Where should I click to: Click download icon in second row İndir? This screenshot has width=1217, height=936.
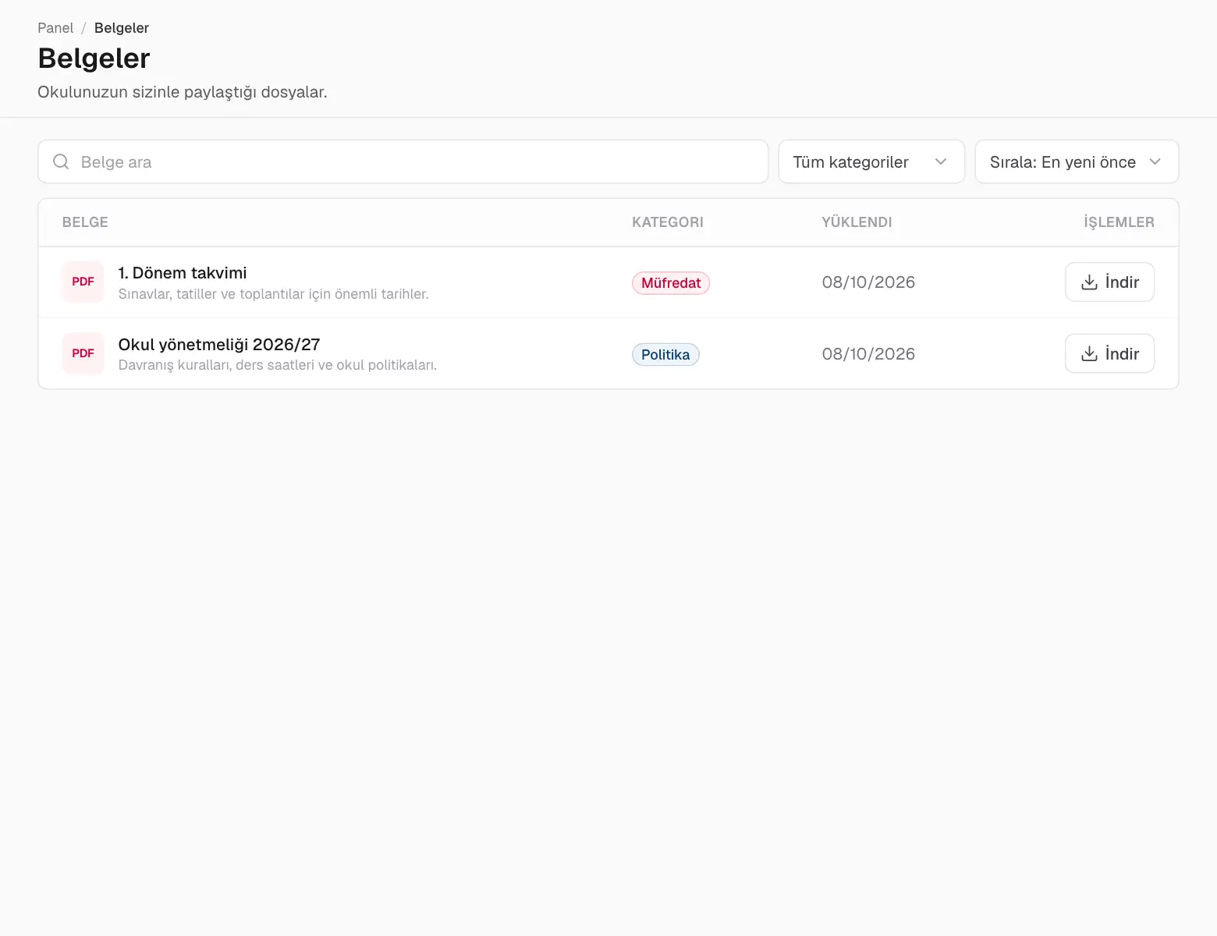click(1089, 353)
